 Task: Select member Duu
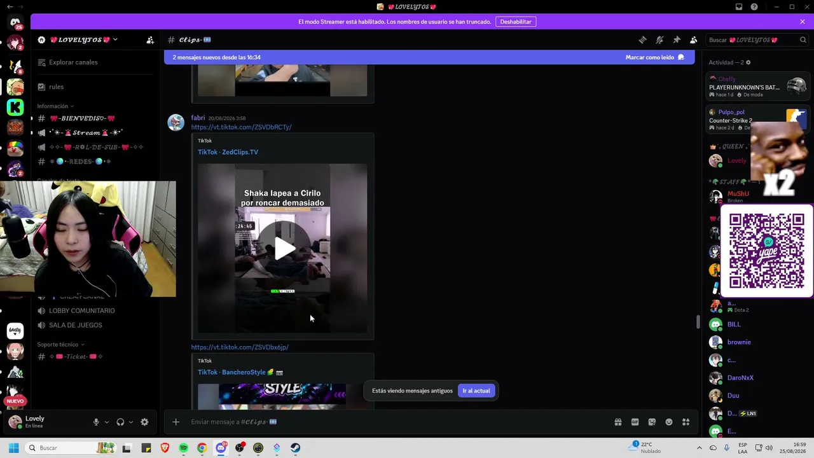coord(733,396)
